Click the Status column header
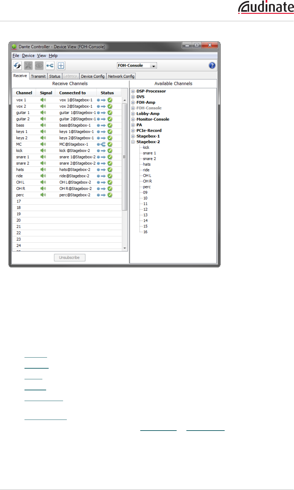 107,93
